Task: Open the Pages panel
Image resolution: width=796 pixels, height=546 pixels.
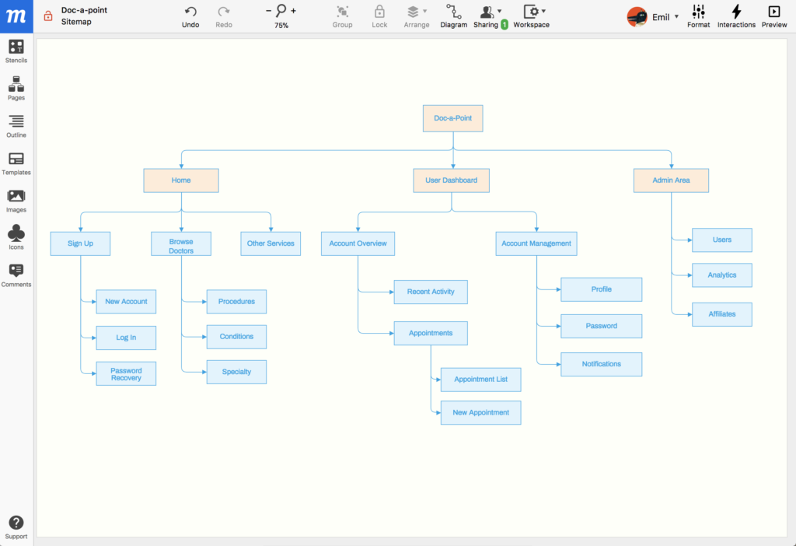Action: point(16,89)
